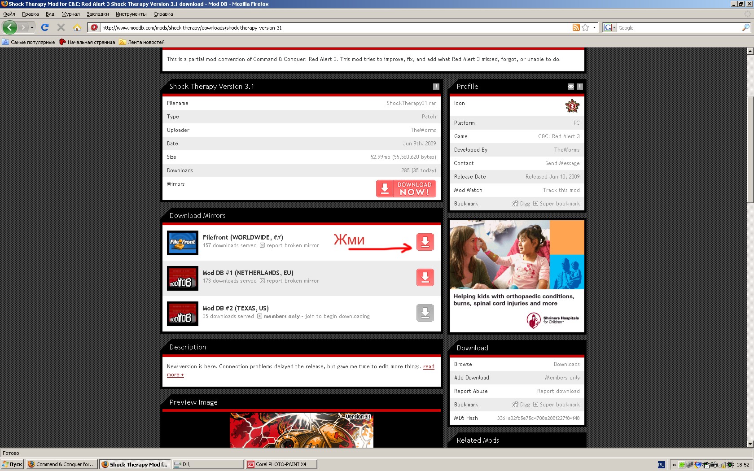Open the Version 3.1 preview image

302,430
